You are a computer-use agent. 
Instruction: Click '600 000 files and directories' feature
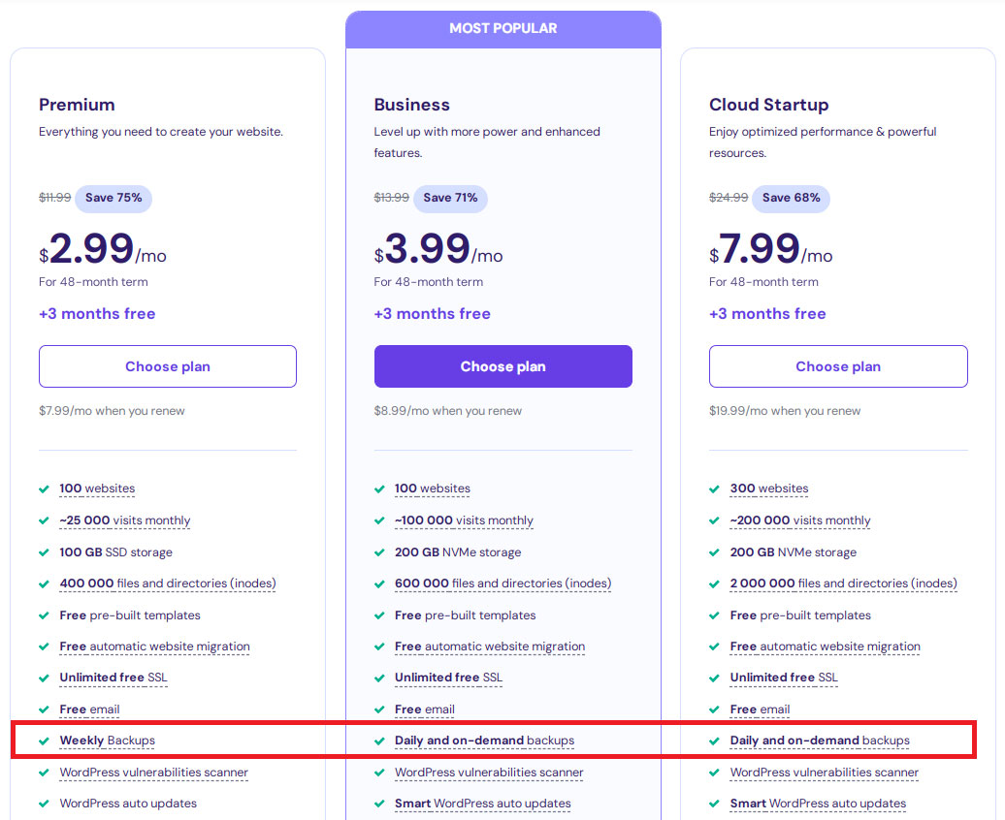coord(503,583)
